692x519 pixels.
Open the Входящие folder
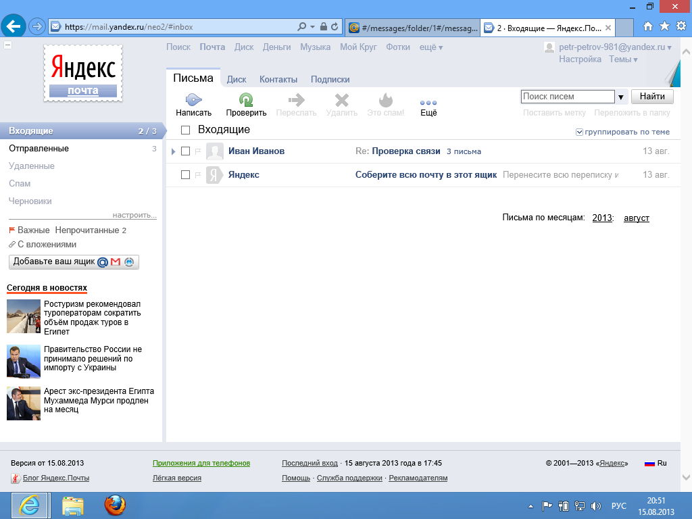(82, 130)
